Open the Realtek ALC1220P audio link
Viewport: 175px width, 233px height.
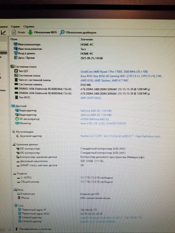pos(121,136)
